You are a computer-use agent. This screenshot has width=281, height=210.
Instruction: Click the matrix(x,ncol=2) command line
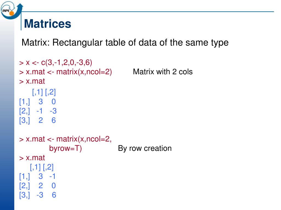[66, 72]
